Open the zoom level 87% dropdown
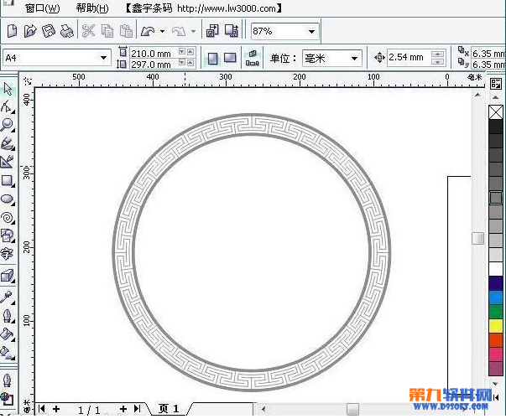The width and height of the screenshot is (506, 419). pos(311,31)
